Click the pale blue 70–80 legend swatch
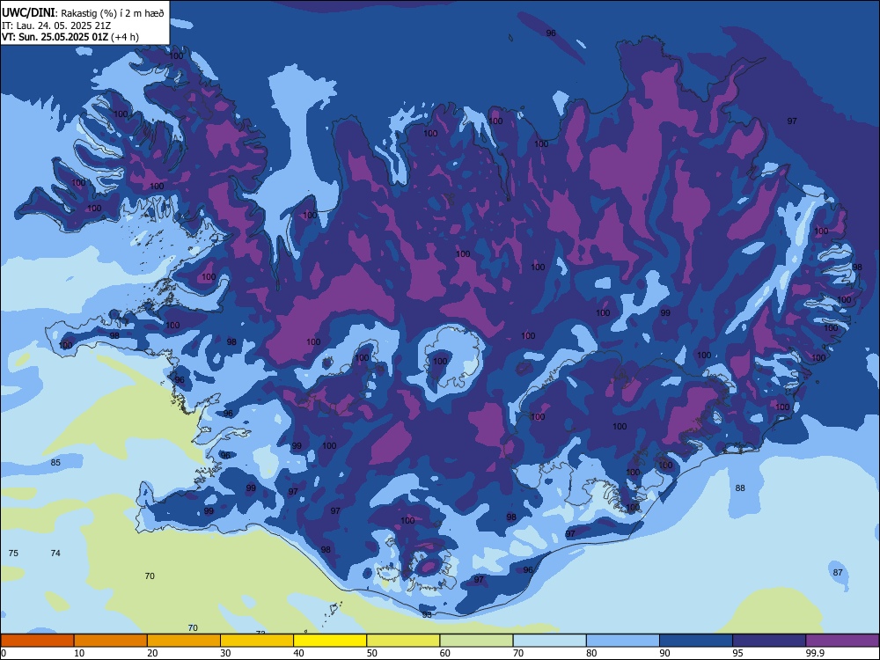This screenshot has height=660, width=880. [x=549, y=641]
